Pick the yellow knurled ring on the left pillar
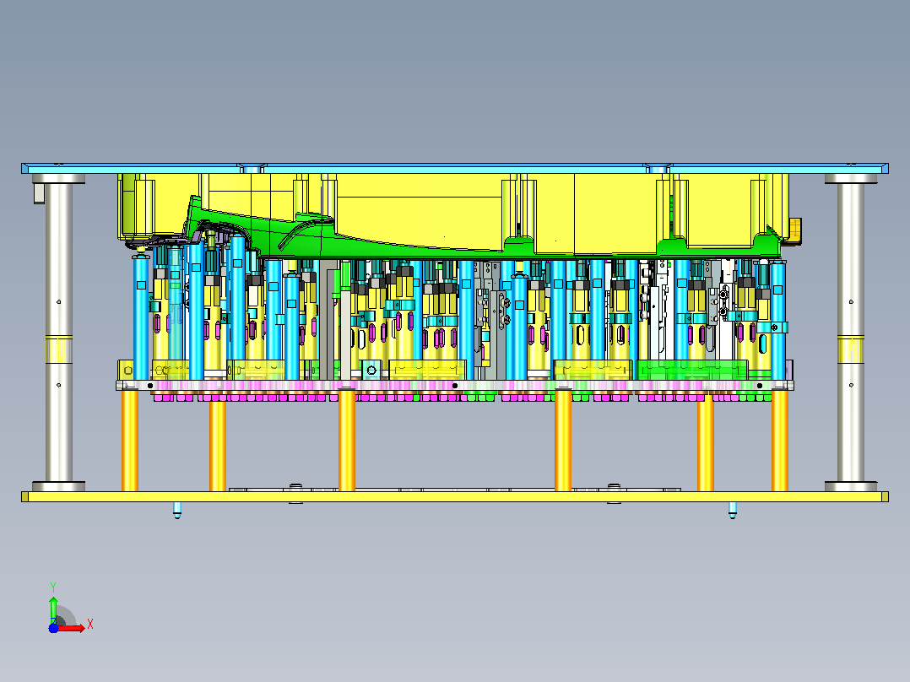This screenshot has height=682, width=910. tap(58, 350)
